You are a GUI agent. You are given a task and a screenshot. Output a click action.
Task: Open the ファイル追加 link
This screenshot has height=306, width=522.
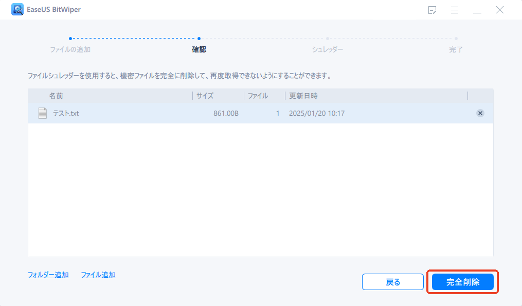point(98,275)
